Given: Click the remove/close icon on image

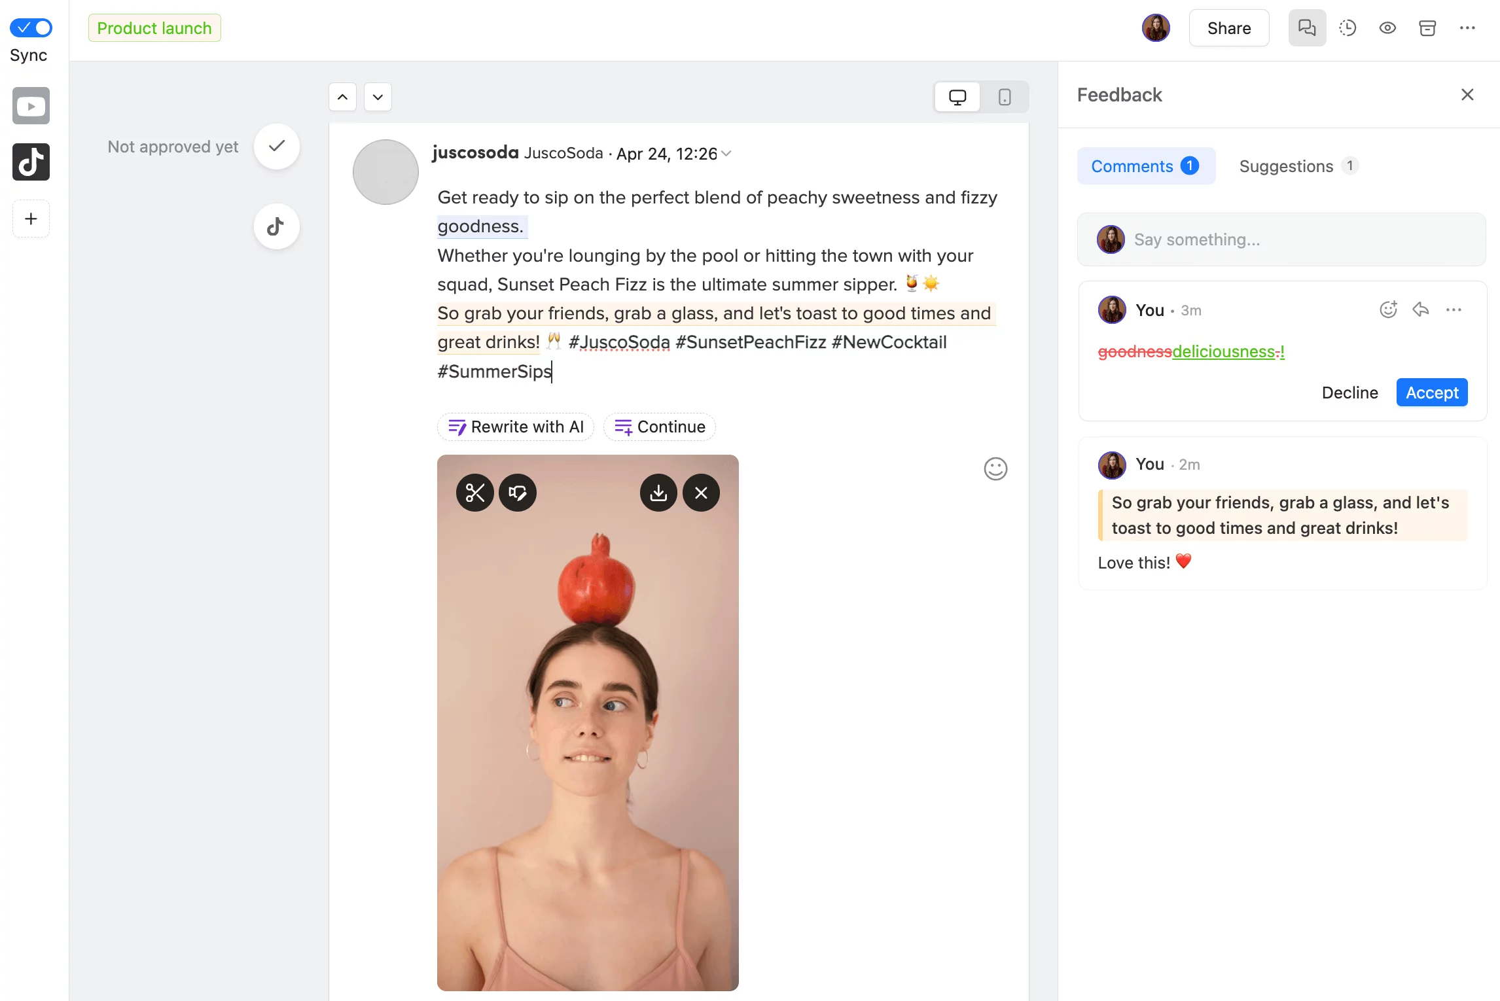Looking at the screenshot, I should [701, 493].
